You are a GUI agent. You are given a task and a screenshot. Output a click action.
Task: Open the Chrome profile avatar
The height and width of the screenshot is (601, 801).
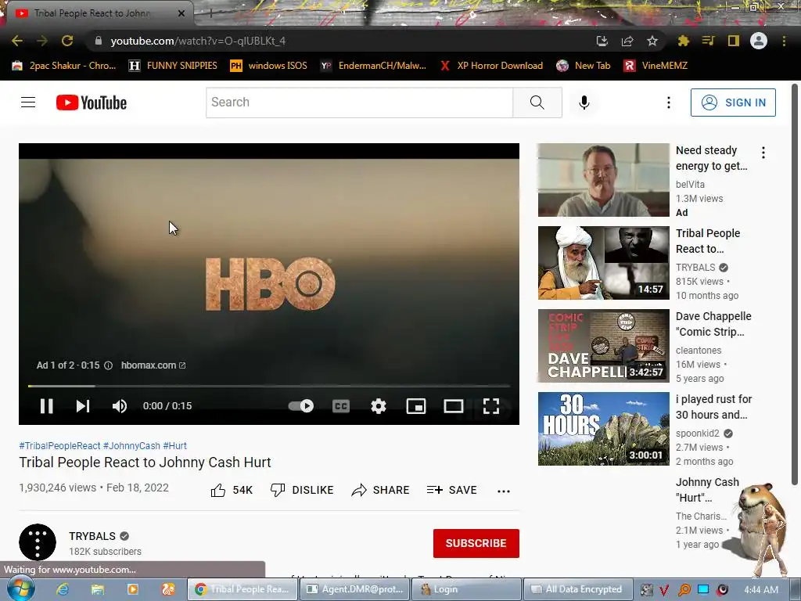tap(759, 41)
